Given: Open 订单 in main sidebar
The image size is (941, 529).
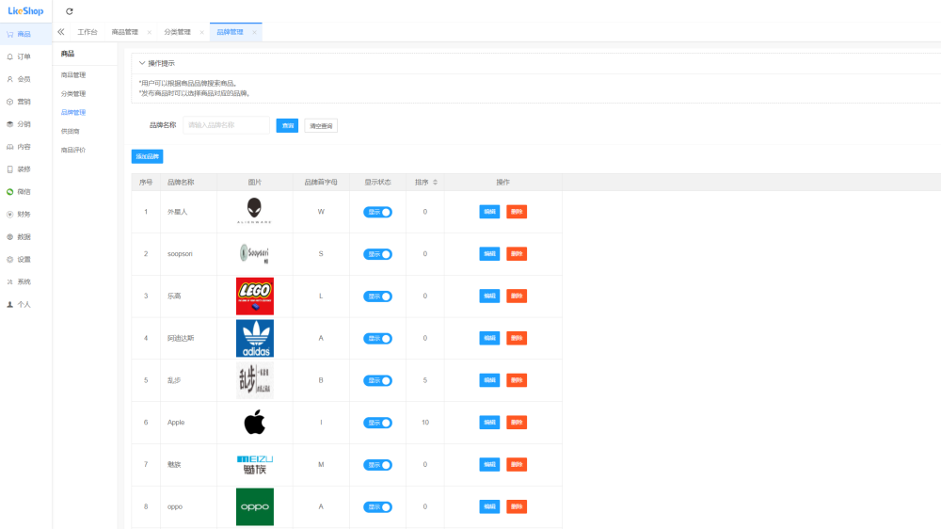Looking at the screenshot, I should (24, 56).
